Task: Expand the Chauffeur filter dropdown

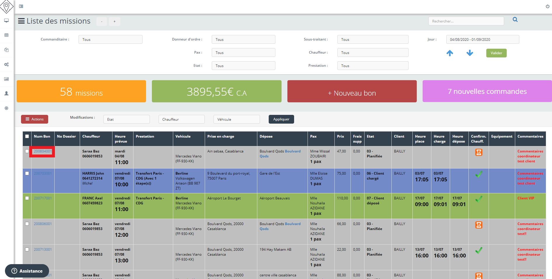Action: (x=373, y=53)
